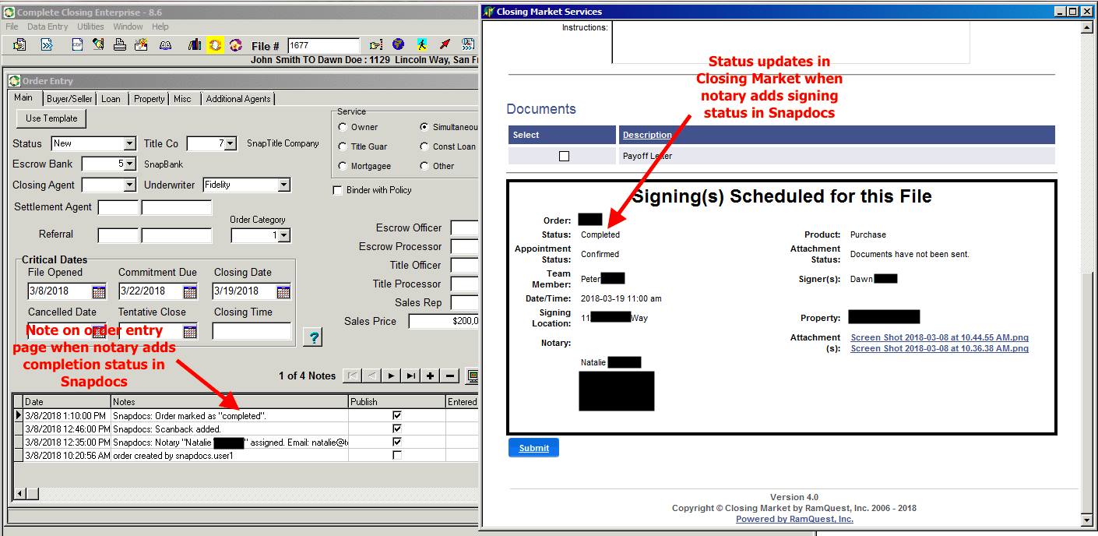Open attachment Screen Shot 2018-03-08 at 10.36.38 AM.png

pos(939,348)
